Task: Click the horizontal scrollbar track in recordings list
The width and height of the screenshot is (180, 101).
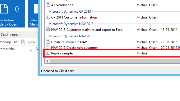Action: pos(115,61)
